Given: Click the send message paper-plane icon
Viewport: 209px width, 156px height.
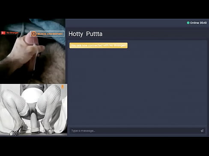Looking at the screenshot, I should click(x=202, y=130).
